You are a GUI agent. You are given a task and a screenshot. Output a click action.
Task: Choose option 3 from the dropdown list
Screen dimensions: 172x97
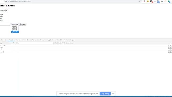click(15, 30)
